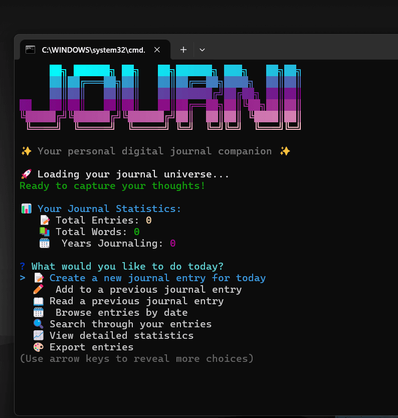Screen dimensions: 398x418
Task: Click the '>' selection pointer on the menu
Action: point(23,278)
